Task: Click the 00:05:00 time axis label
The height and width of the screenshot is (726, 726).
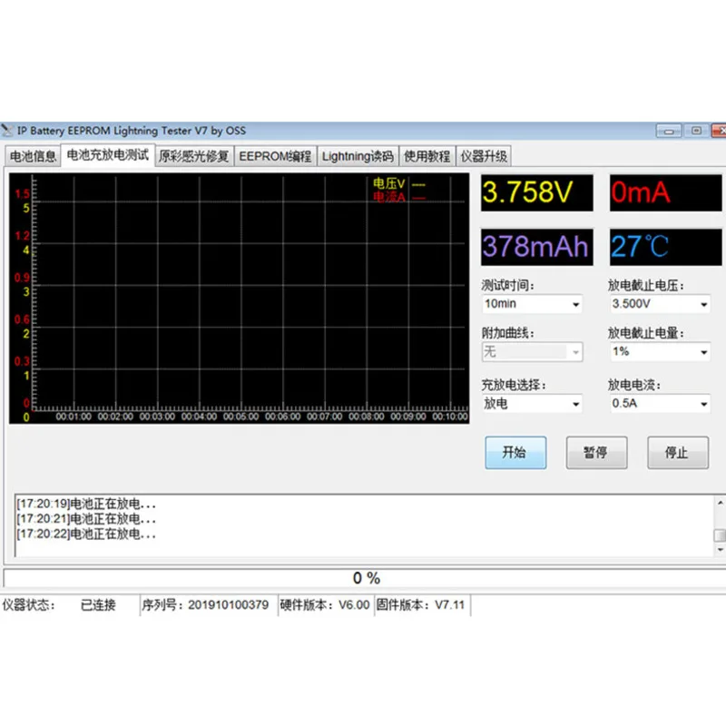Action: click(241, 417)
